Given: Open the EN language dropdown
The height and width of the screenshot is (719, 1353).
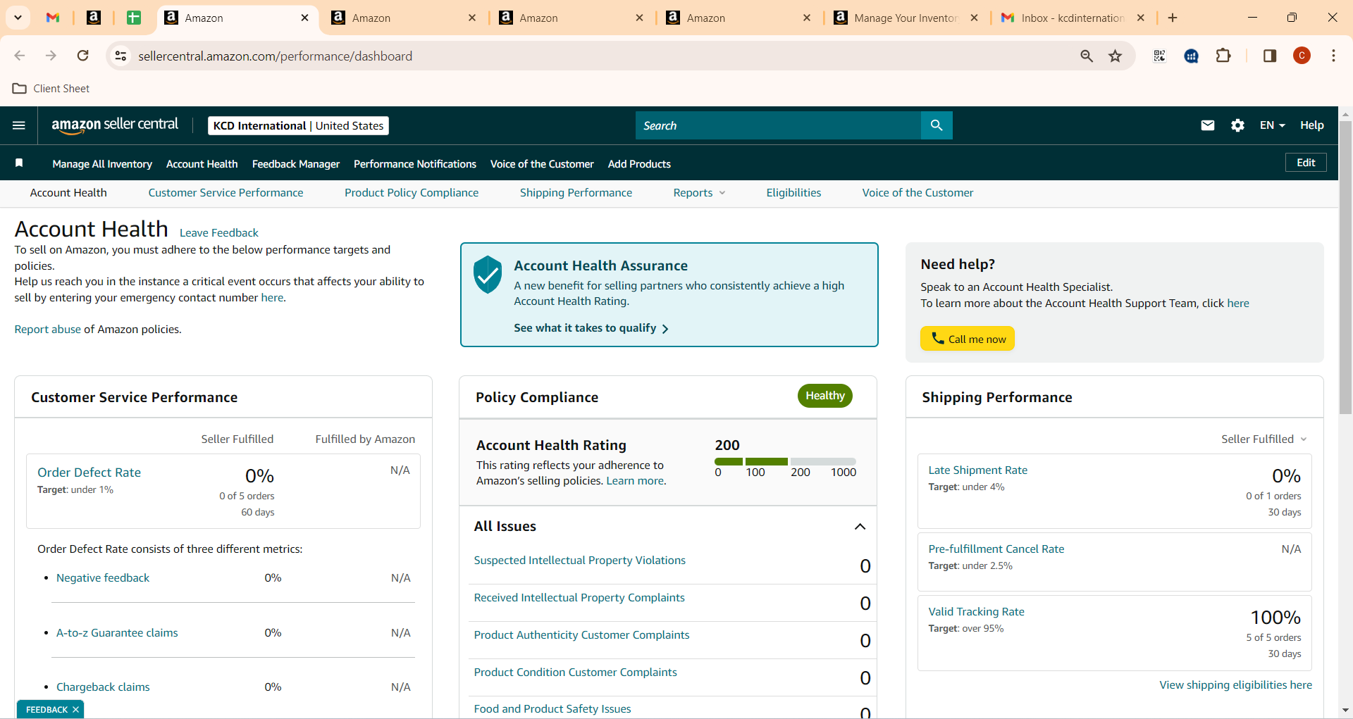Looking at the screenshot, I should pyautogui.click(x=1272, y=125).
